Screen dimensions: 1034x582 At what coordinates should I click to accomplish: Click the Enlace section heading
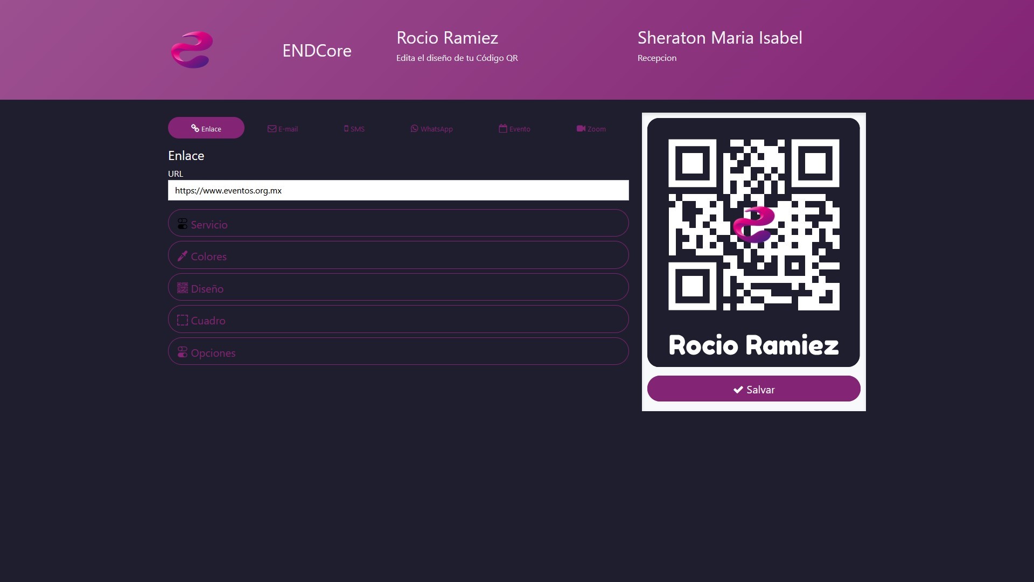pyautogui.click(x=186, y=156)
